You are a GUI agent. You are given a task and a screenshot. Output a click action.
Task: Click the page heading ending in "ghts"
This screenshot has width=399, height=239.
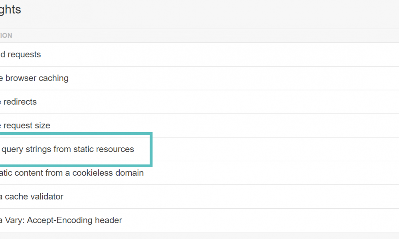click(x=10, y=10)
